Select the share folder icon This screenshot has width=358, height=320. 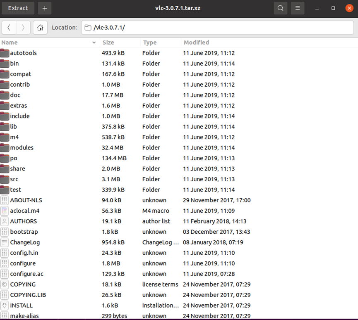click(5, 169)
